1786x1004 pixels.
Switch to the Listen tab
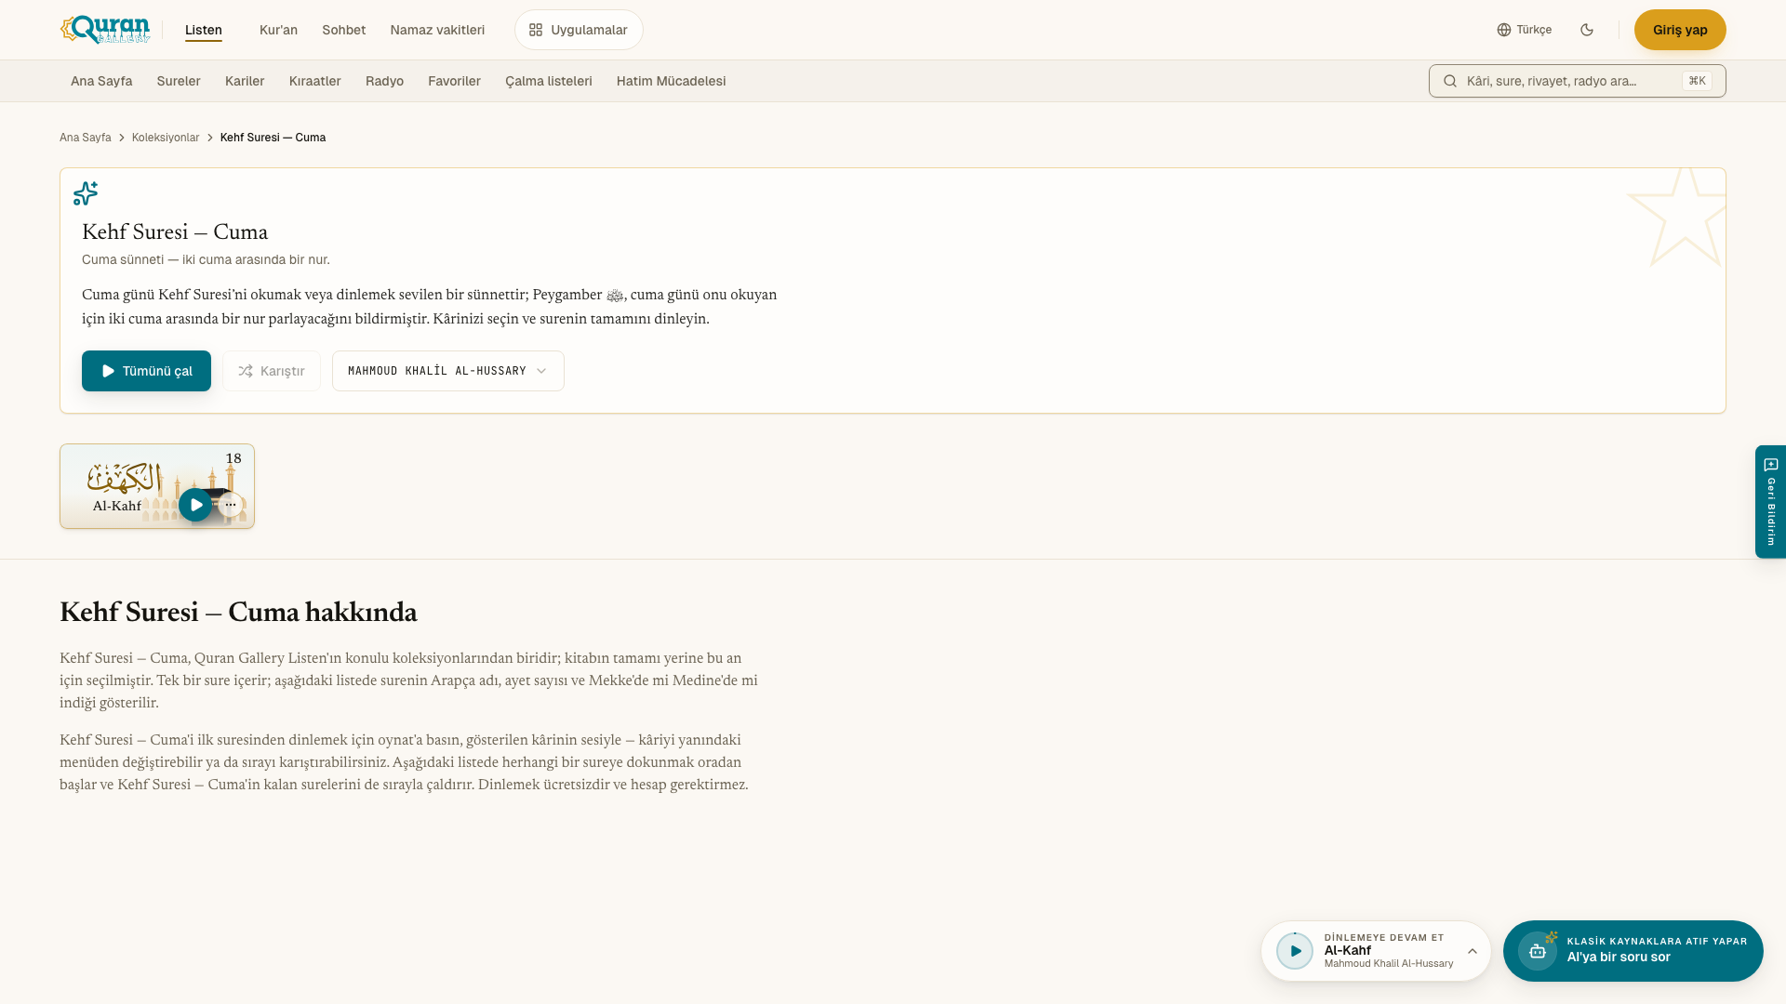click(204, 30)
